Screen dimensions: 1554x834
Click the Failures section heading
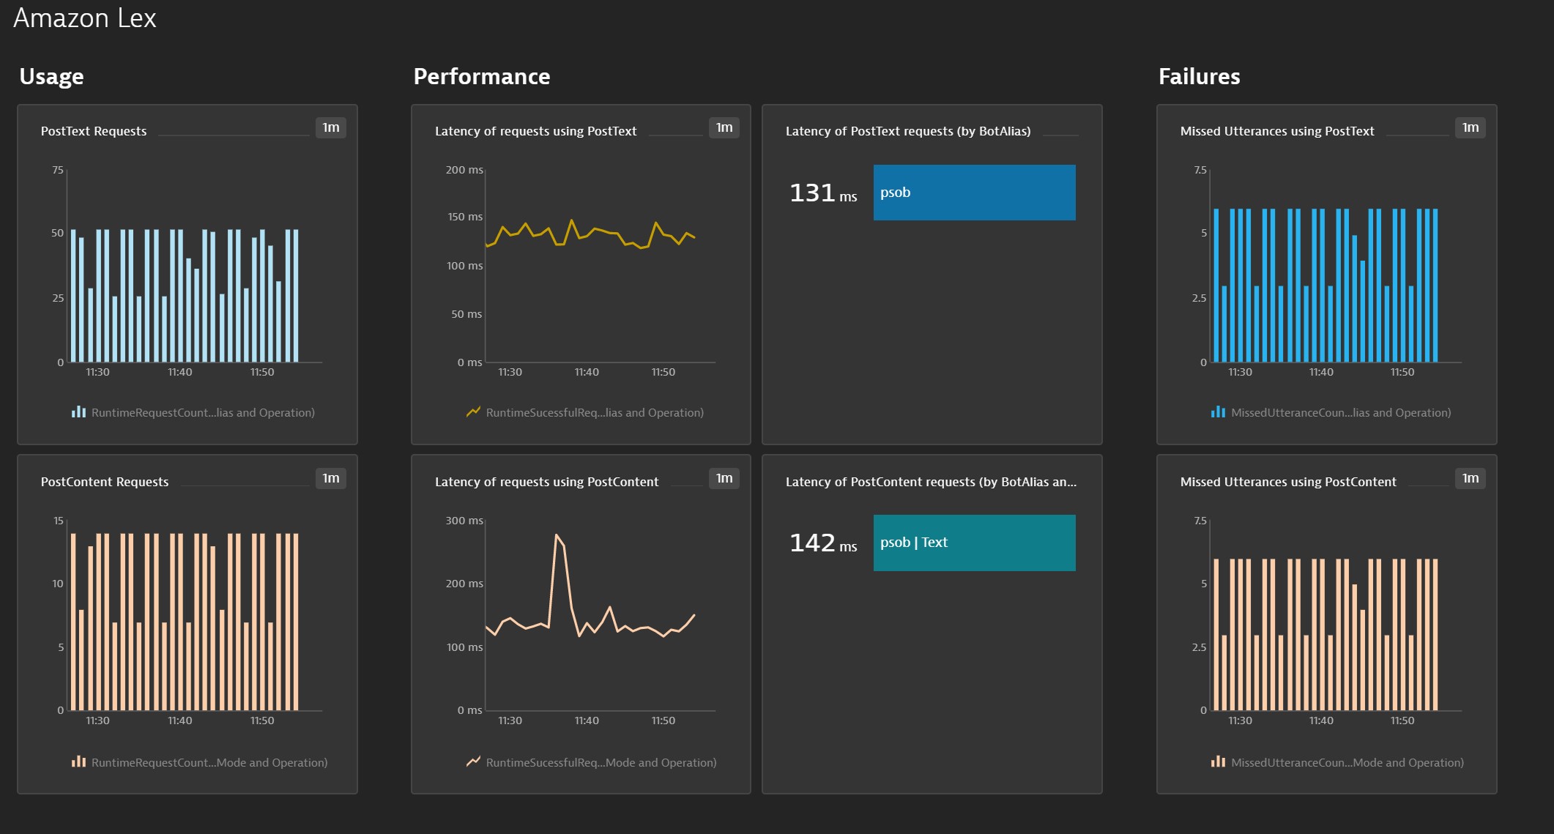pos(1200,76)
